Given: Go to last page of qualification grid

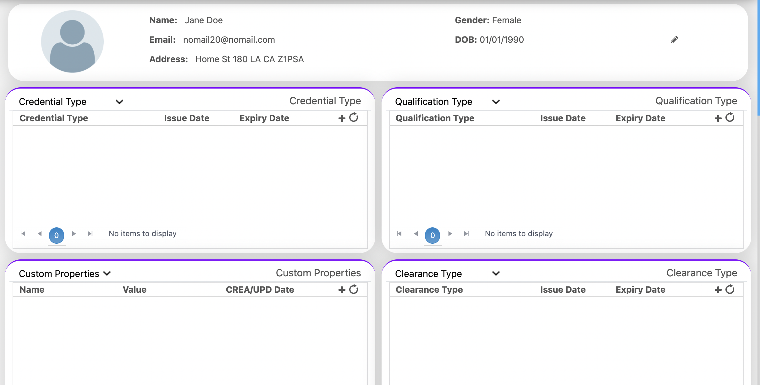Looking at the screenshot, I should 466,234.
